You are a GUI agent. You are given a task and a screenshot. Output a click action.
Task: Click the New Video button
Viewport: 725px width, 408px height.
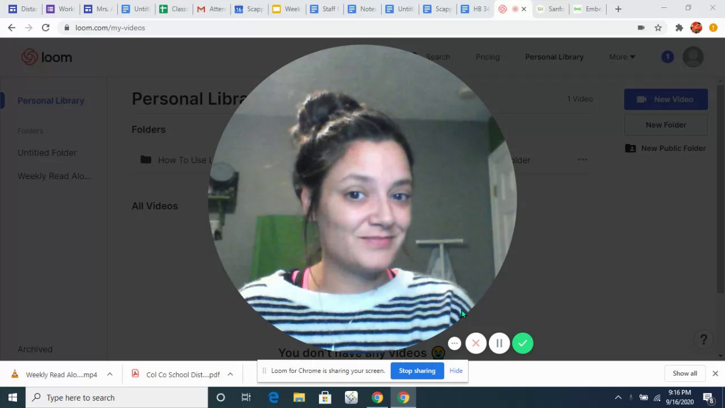666,99
